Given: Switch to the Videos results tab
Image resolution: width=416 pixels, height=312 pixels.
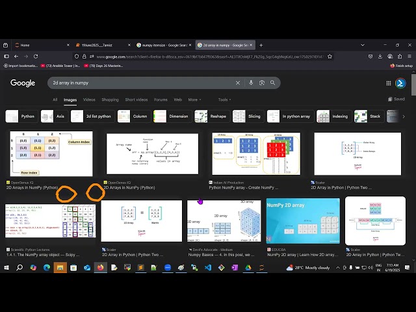Looking at the screenshot, I should (x=89, y=99).
